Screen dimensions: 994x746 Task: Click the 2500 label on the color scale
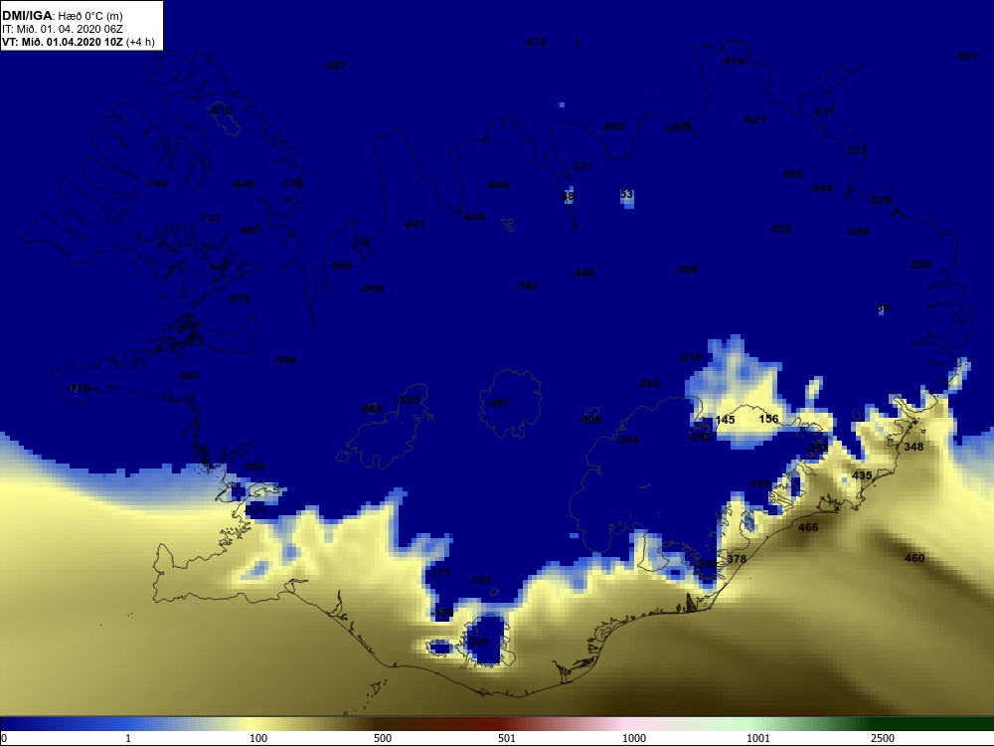[883, 738]
